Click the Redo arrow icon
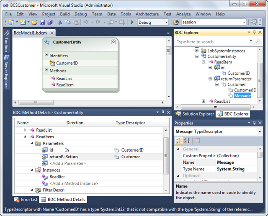 pos(98,22)
